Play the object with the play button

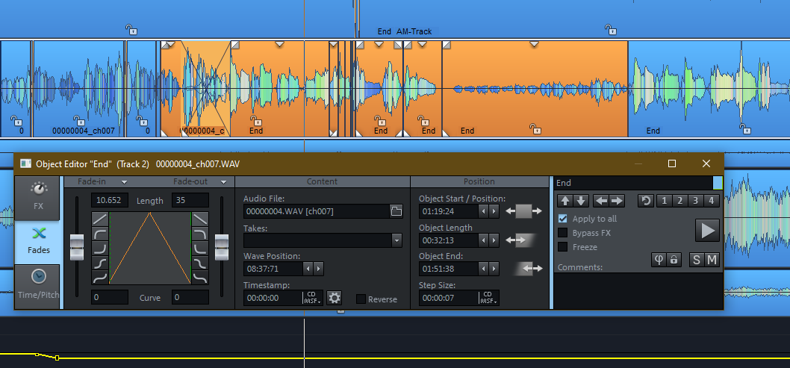(707, 230)
